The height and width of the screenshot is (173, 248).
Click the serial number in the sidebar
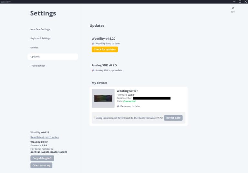49,152
